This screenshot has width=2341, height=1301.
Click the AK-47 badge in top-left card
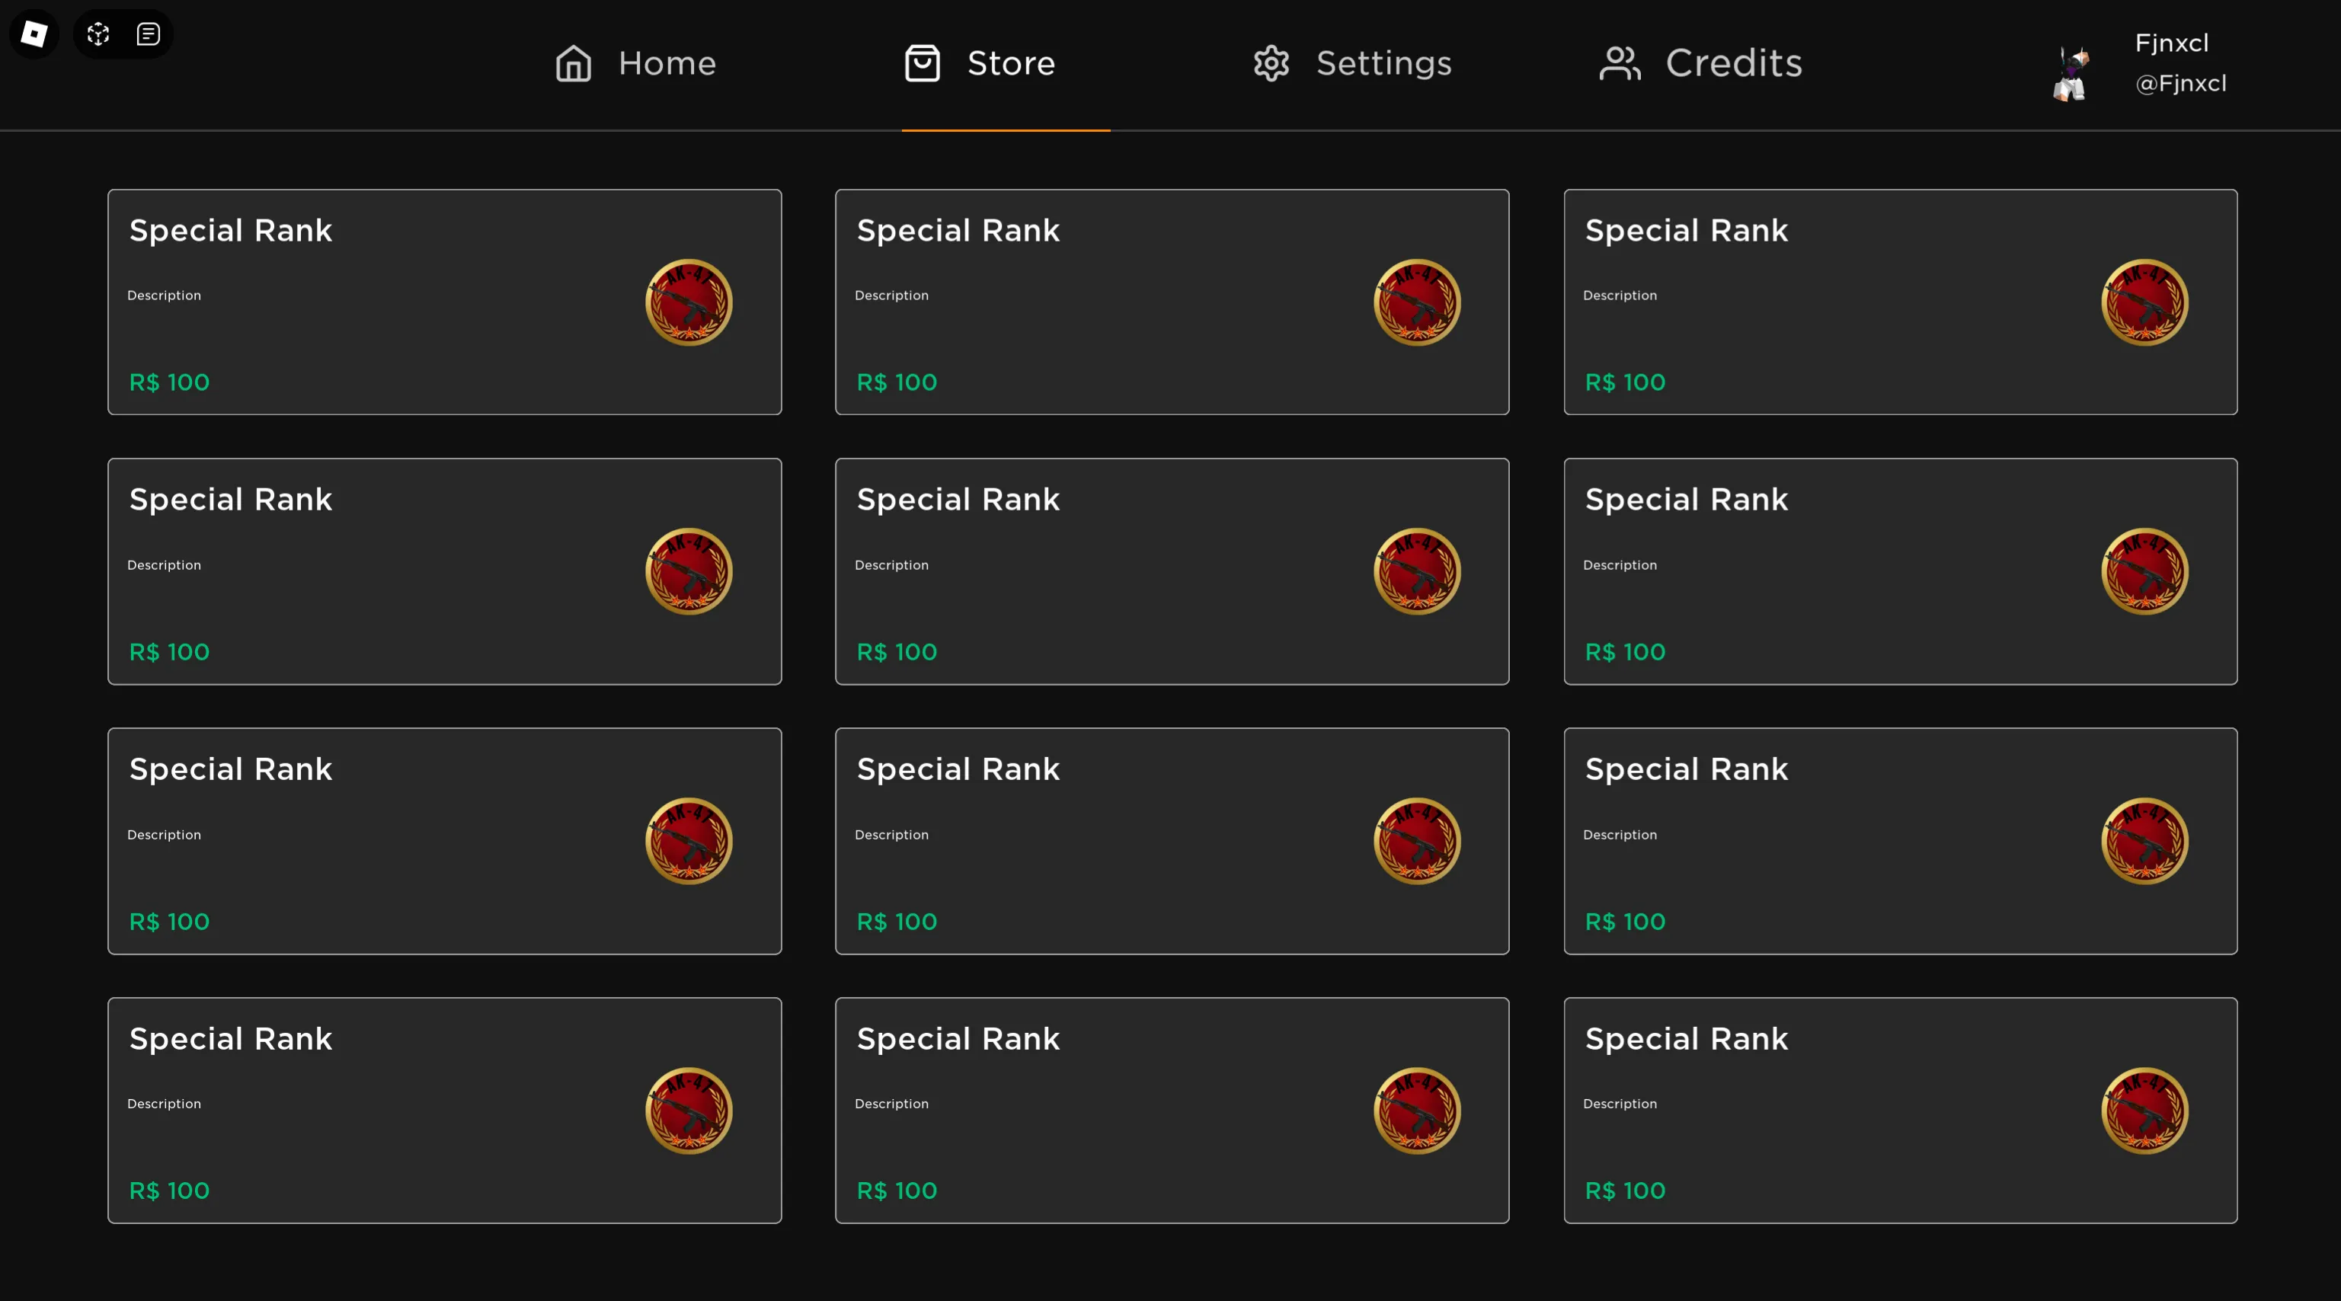pos(689,302)
